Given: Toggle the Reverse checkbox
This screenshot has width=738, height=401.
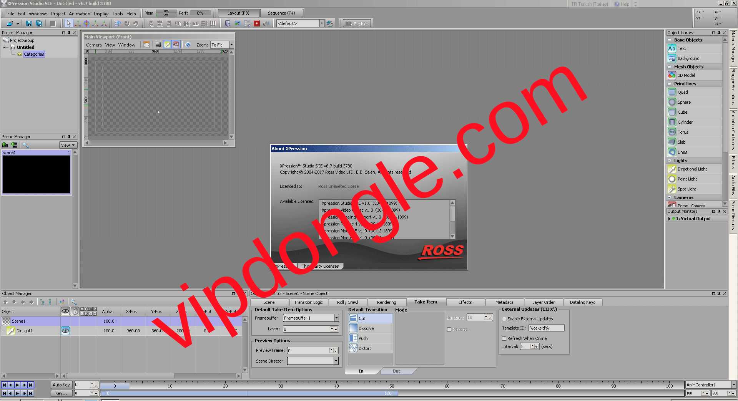Looking at the screenshot, I should coord(449,330).
